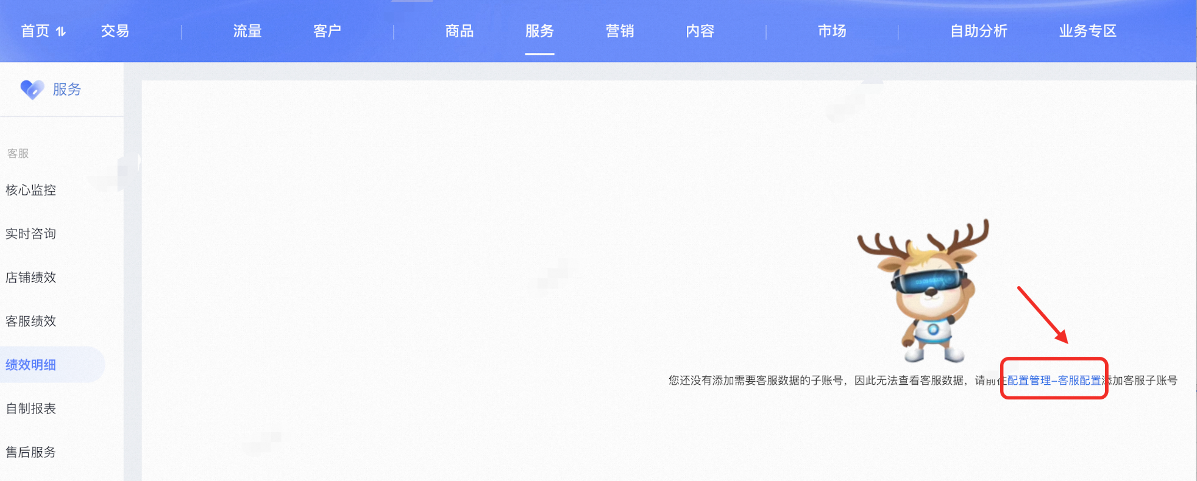Open the 流量 tab
Image resolution: width=1197 pixels, height=481 pixels.
pos(247,31)
